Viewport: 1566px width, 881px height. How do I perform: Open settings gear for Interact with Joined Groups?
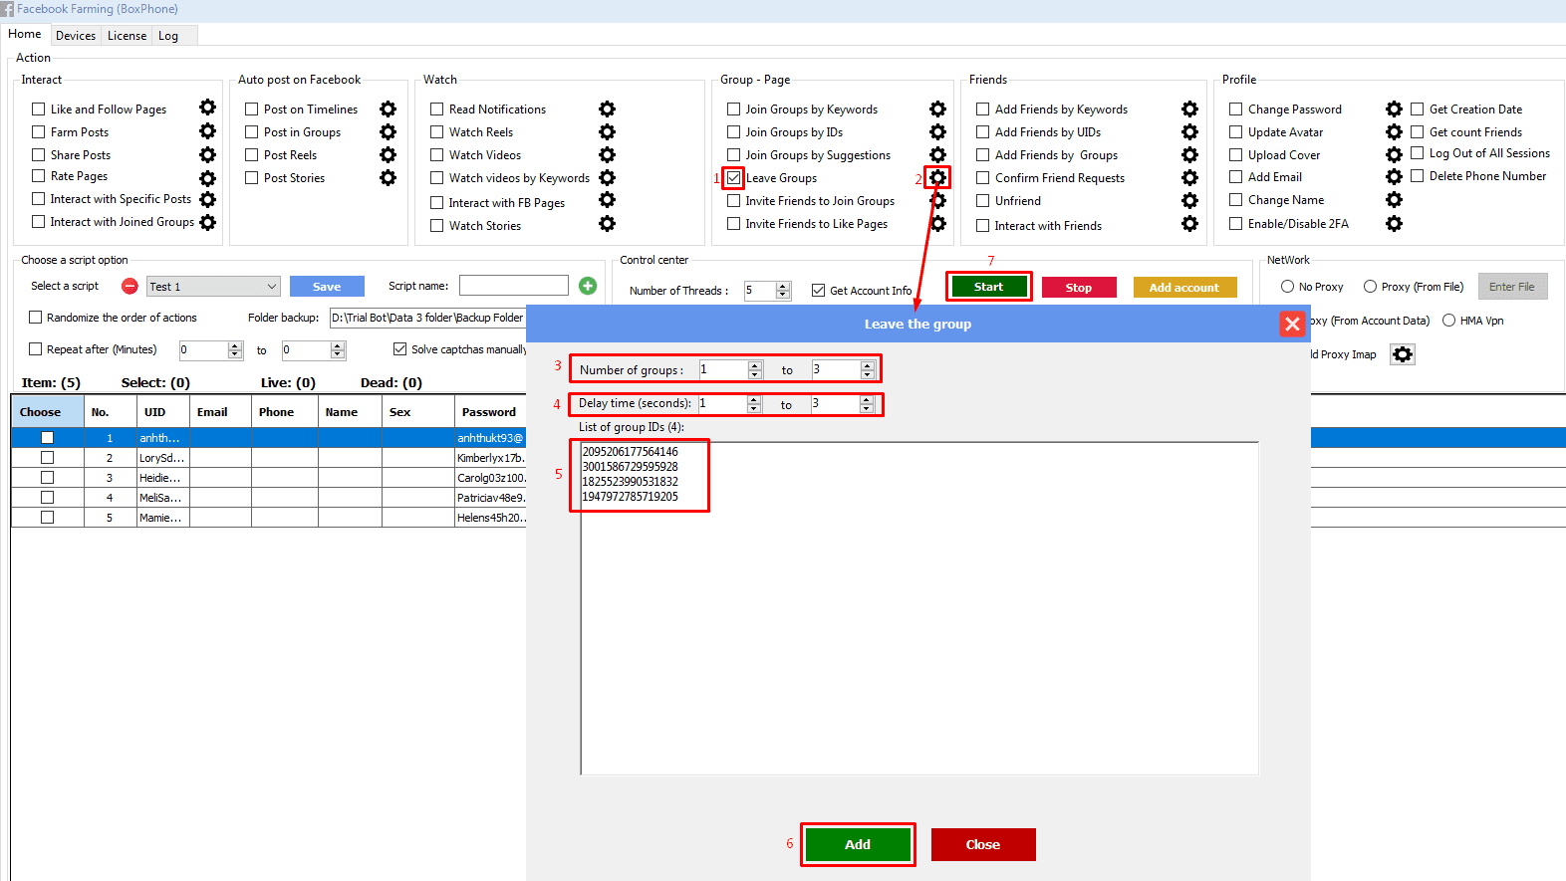coord(207,222)
